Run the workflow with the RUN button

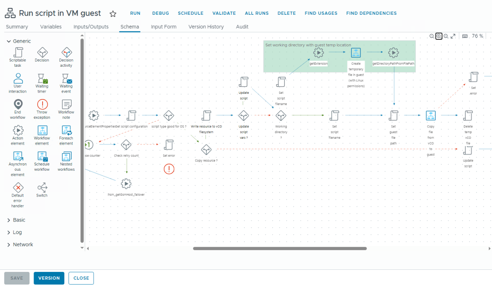coord(135,13)
